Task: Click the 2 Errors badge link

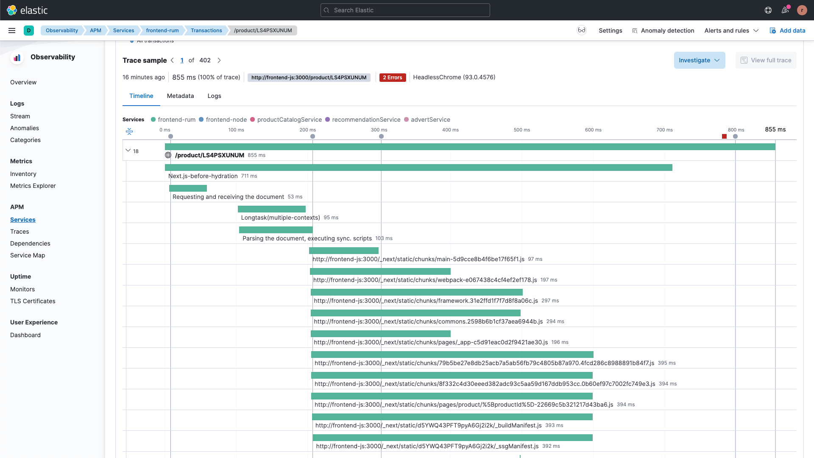Action: (x=391, y=77)
